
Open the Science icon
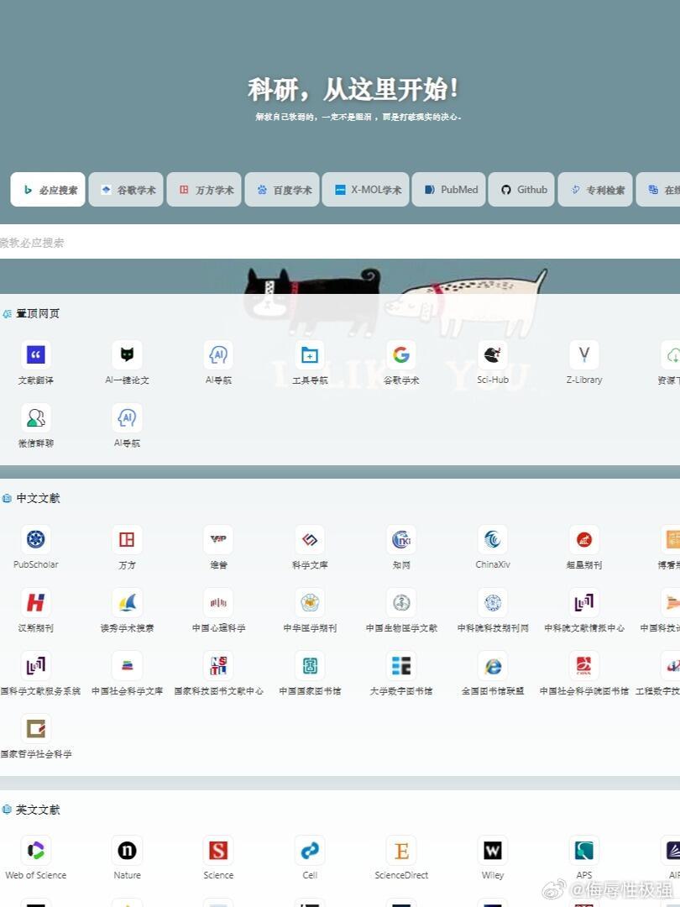click(218, 850)
